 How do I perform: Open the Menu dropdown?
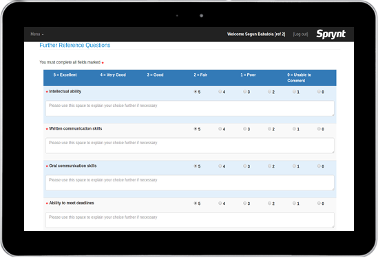pos(37,34)
